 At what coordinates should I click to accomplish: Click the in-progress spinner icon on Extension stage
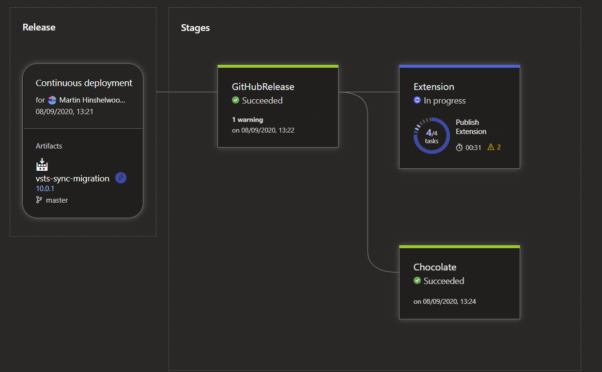coord(417,100)
